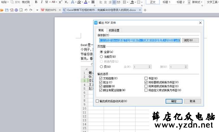
Task: Open the 新样式 dropdown
Action: point(197,2)
